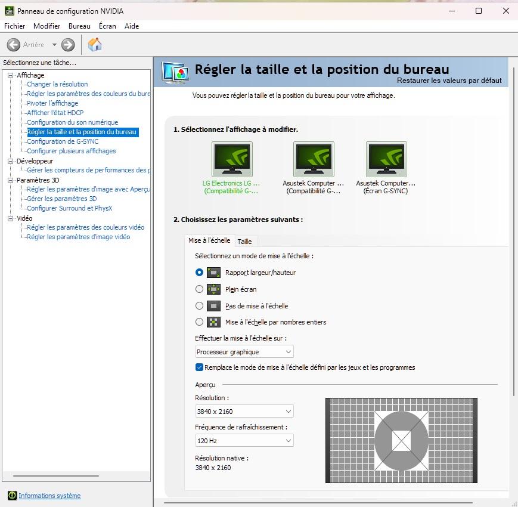Click the NVIDIA app icon in title bar
This screenshot has width=518, height=507.
pyautogui.click(x=10, y=11)
